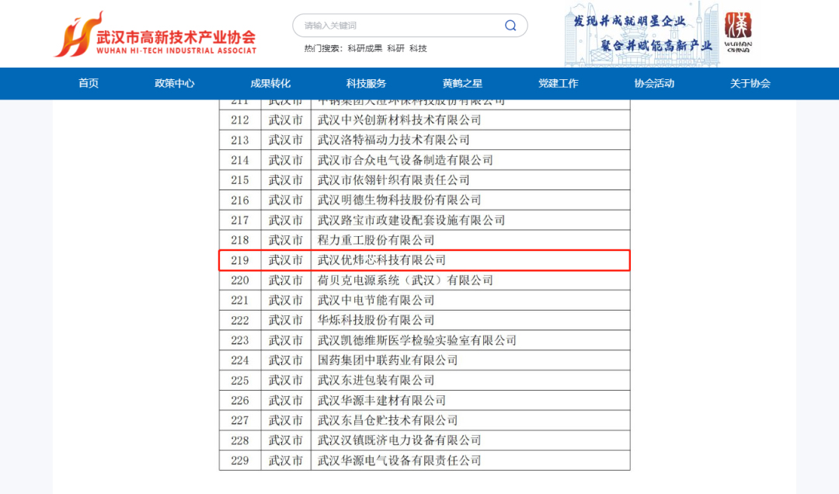The width and height of the screenshot is (839, 494).
Task: Select 武汉路宝市政建设配套设施有限公司 cell
Action: click(470, 220)
